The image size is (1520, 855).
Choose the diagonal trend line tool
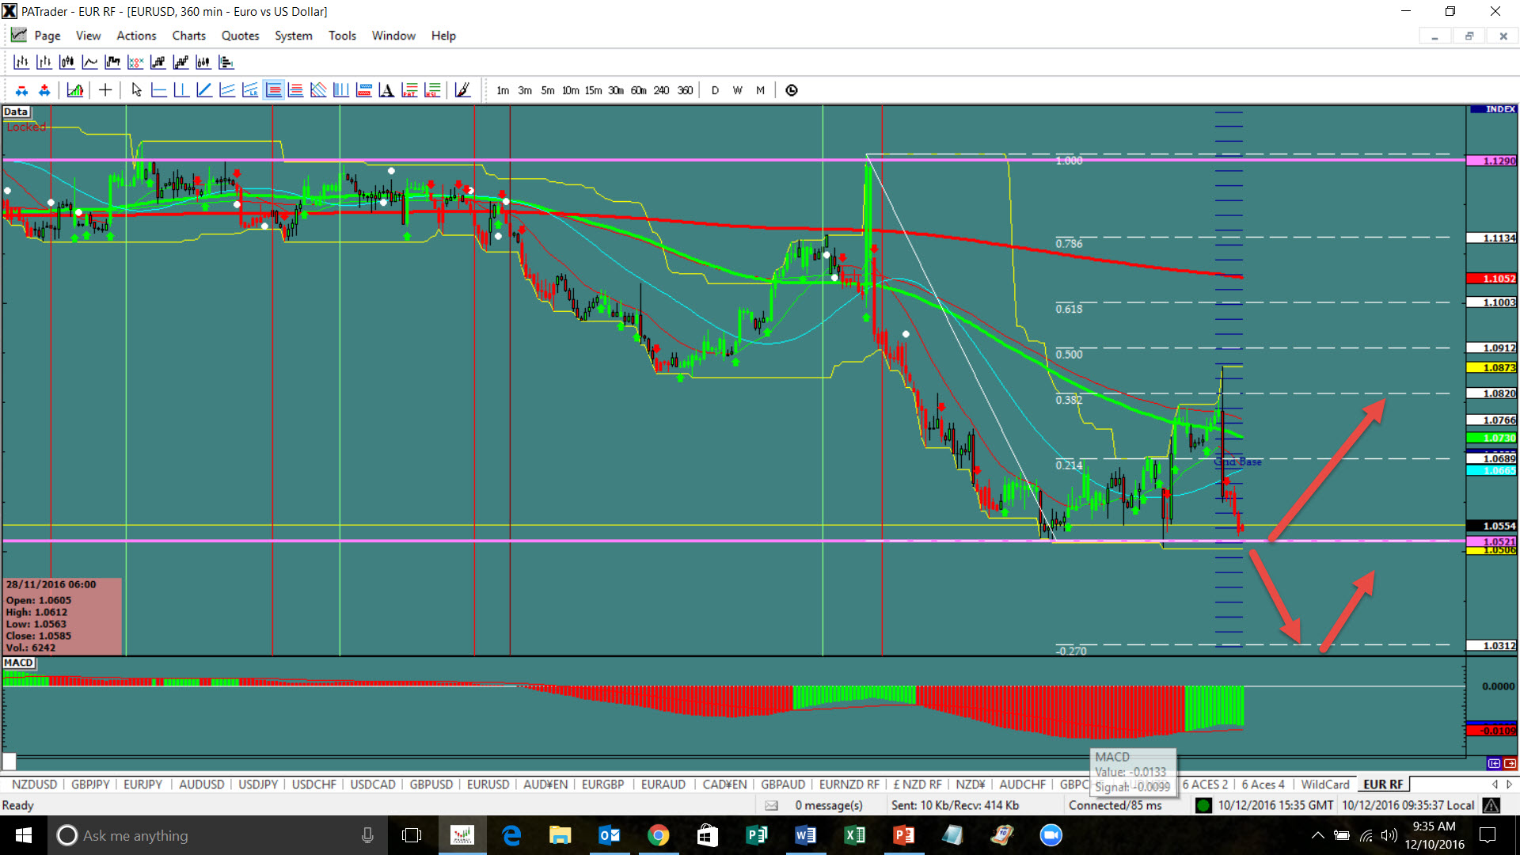pyautogui.click(x=204, y=90)
